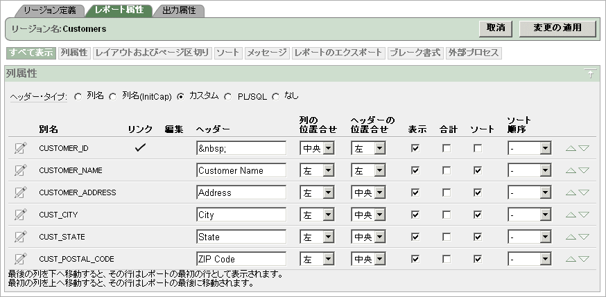Jump to top using the 列属性 header icon

pos(590,74)
